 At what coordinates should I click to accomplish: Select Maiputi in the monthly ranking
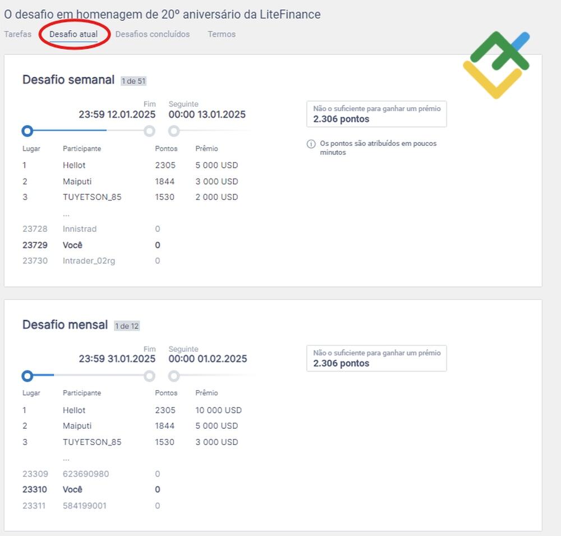click(77, 426)
